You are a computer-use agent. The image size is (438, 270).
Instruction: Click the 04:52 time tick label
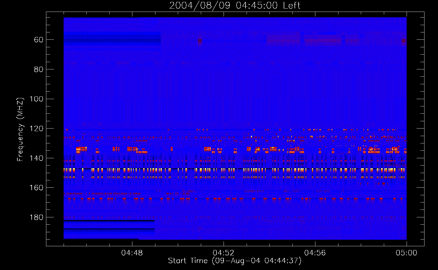click(x=223, y=253)
